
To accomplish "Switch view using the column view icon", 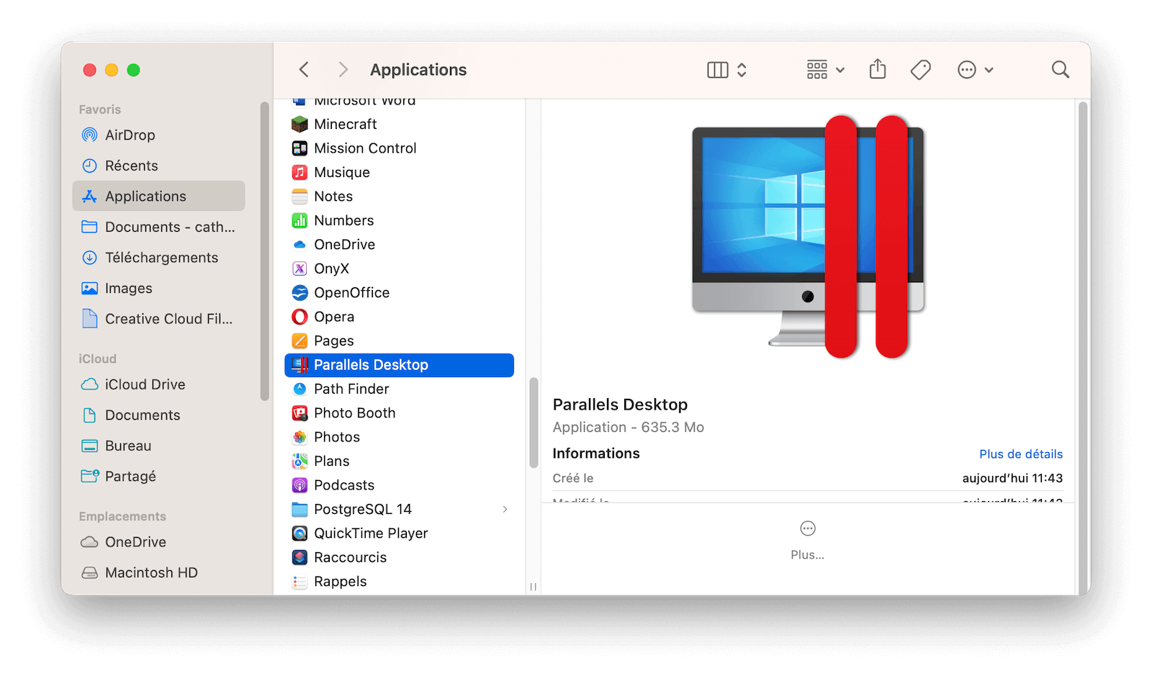I will (x=718, y=70).
